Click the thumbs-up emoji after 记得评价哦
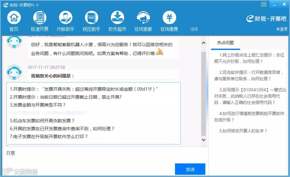 [x=160, y=52]
